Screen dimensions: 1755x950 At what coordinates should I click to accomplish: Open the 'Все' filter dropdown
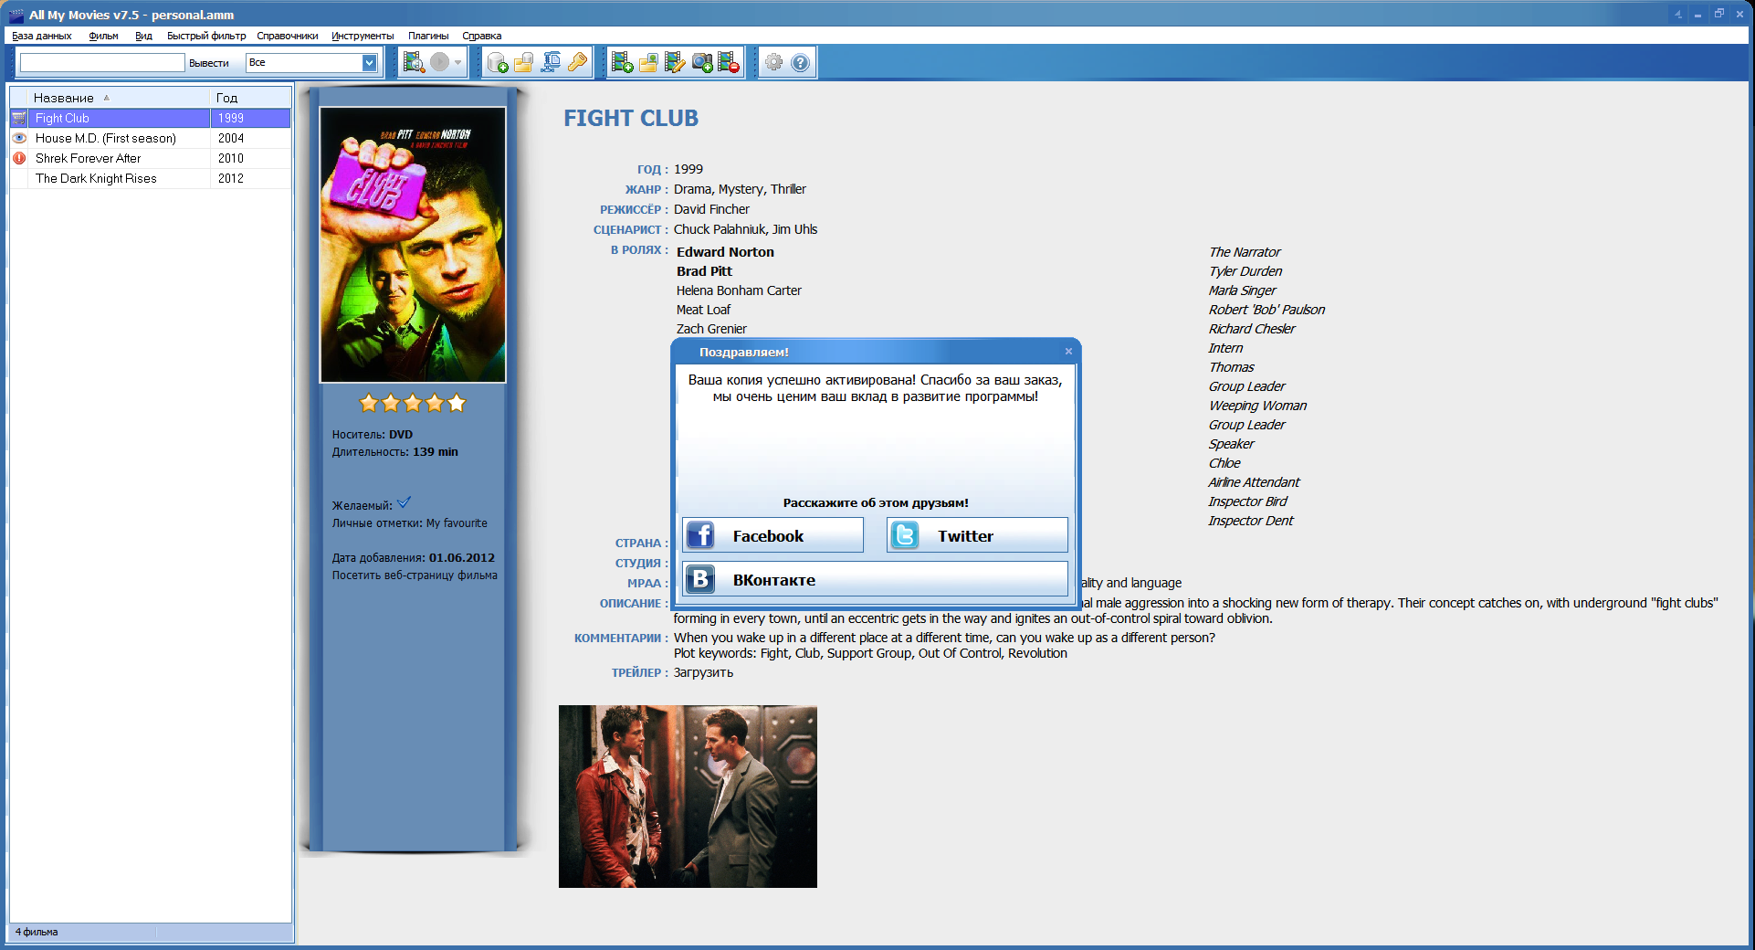(369, 62)
